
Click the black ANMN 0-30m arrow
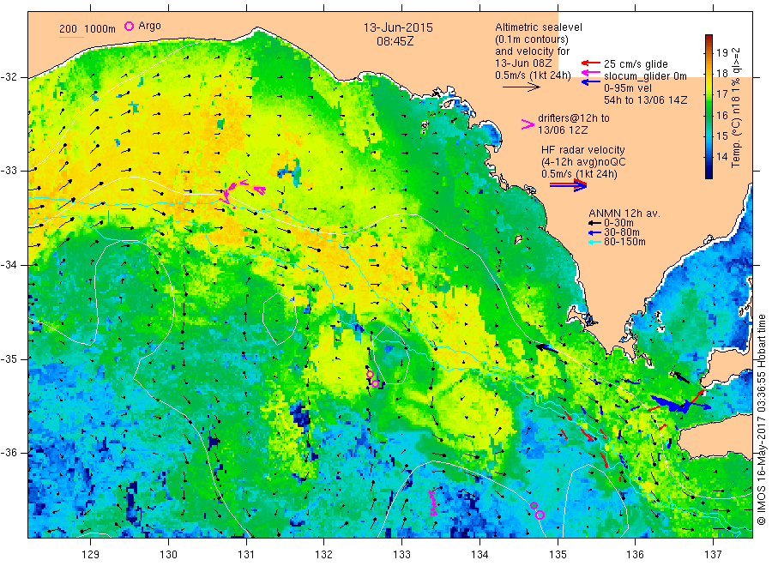coord(594,224)
